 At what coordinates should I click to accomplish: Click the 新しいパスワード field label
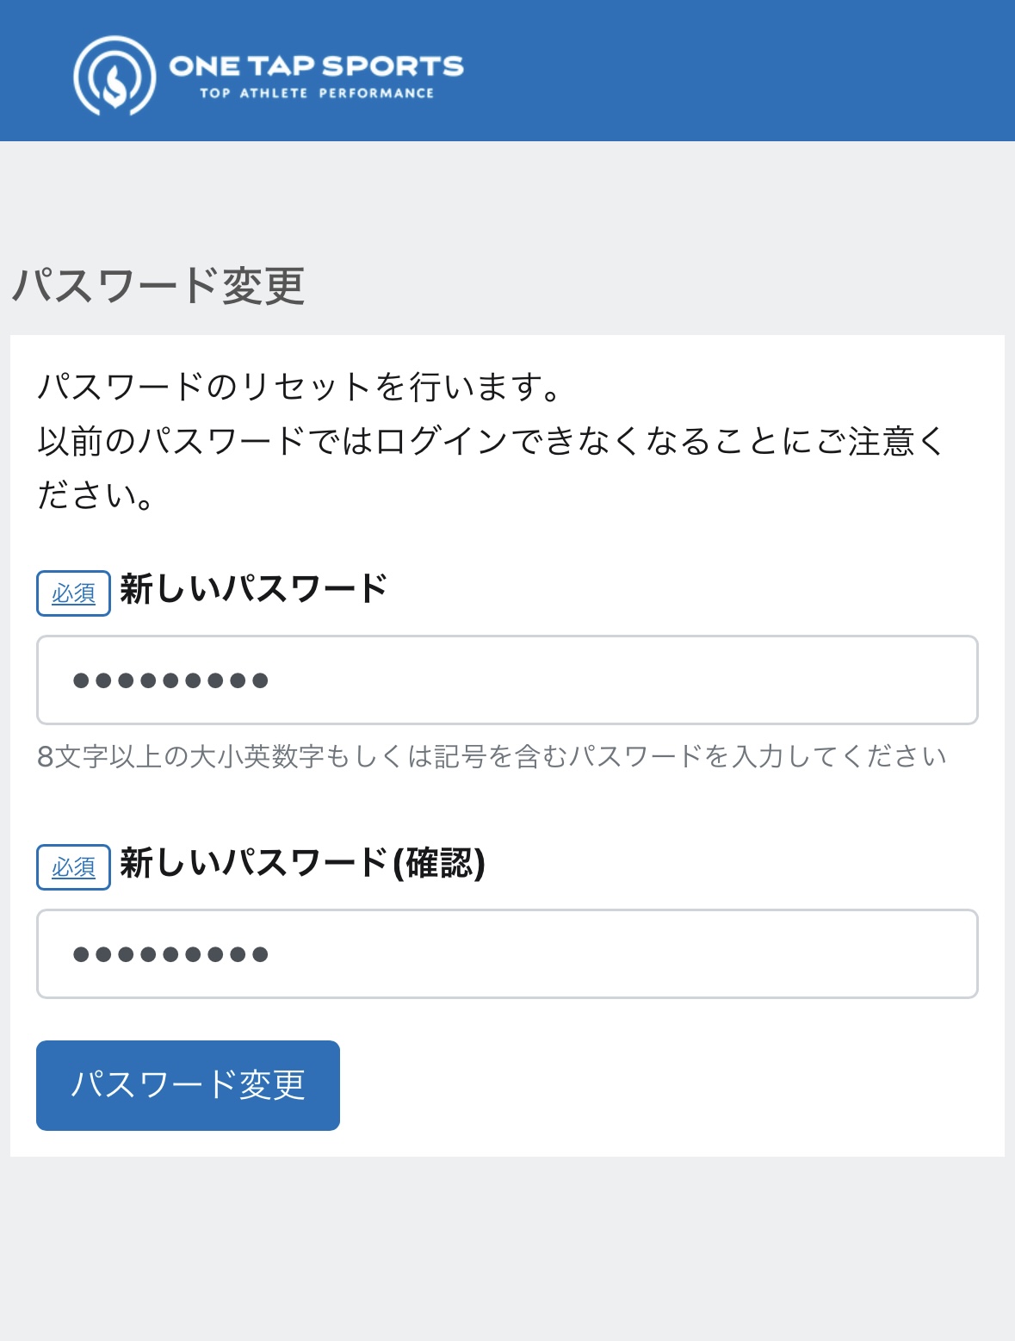pos(254,589)
